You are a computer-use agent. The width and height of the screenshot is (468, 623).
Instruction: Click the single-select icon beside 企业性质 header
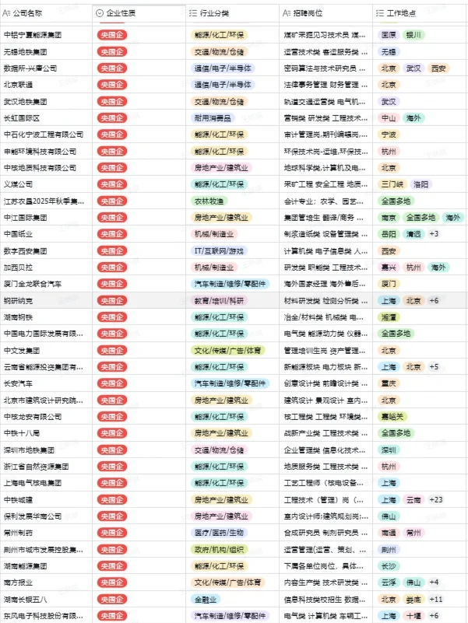[100, 13]
